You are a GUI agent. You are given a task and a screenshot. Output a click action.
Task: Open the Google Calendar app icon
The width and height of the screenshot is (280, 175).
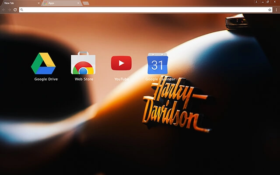(x=157, y=63)
